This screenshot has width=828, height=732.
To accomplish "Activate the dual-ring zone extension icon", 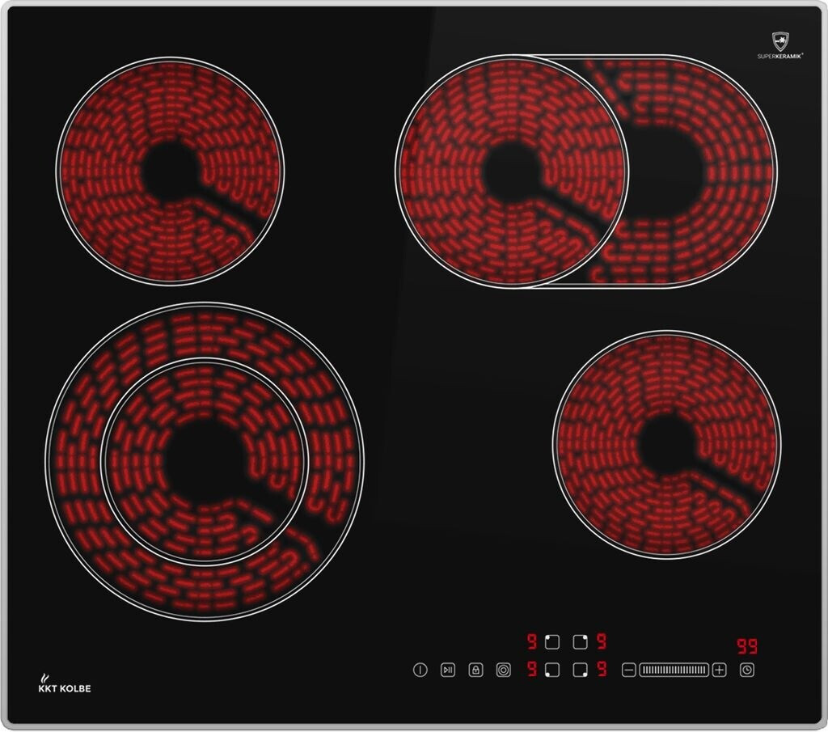I will click(x=503, y=670).
